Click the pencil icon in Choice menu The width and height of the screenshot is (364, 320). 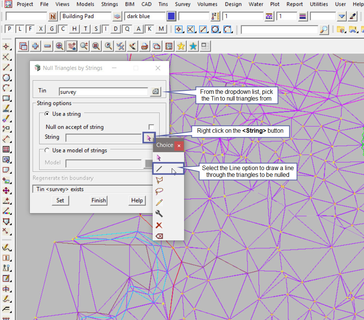click(159, 203)
